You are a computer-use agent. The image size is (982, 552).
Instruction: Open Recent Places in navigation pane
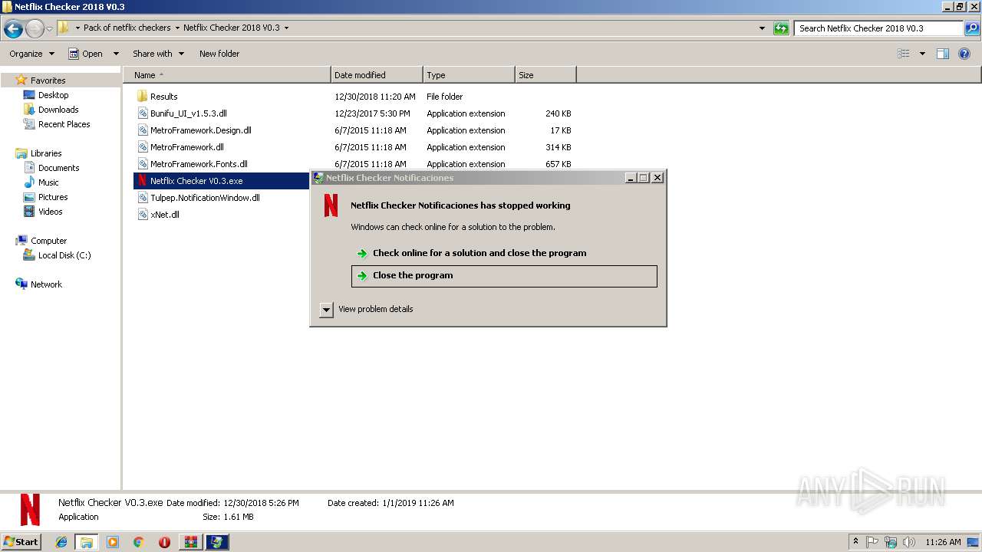64,124
